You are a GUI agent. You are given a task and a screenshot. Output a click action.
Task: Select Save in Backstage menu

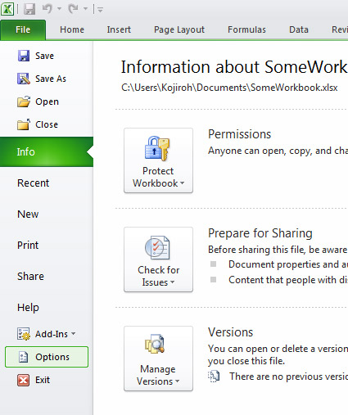tap(36, 56)
